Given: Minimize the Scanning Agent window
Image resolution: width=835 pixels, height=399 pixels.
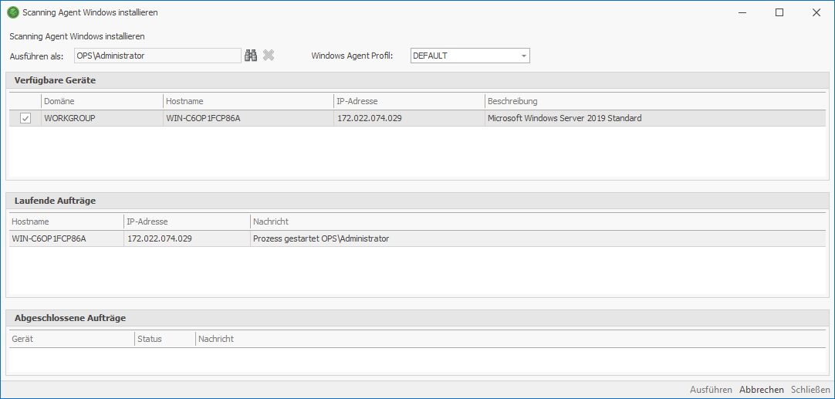Looking at the screenshot, I should click(x=742, y=12).
